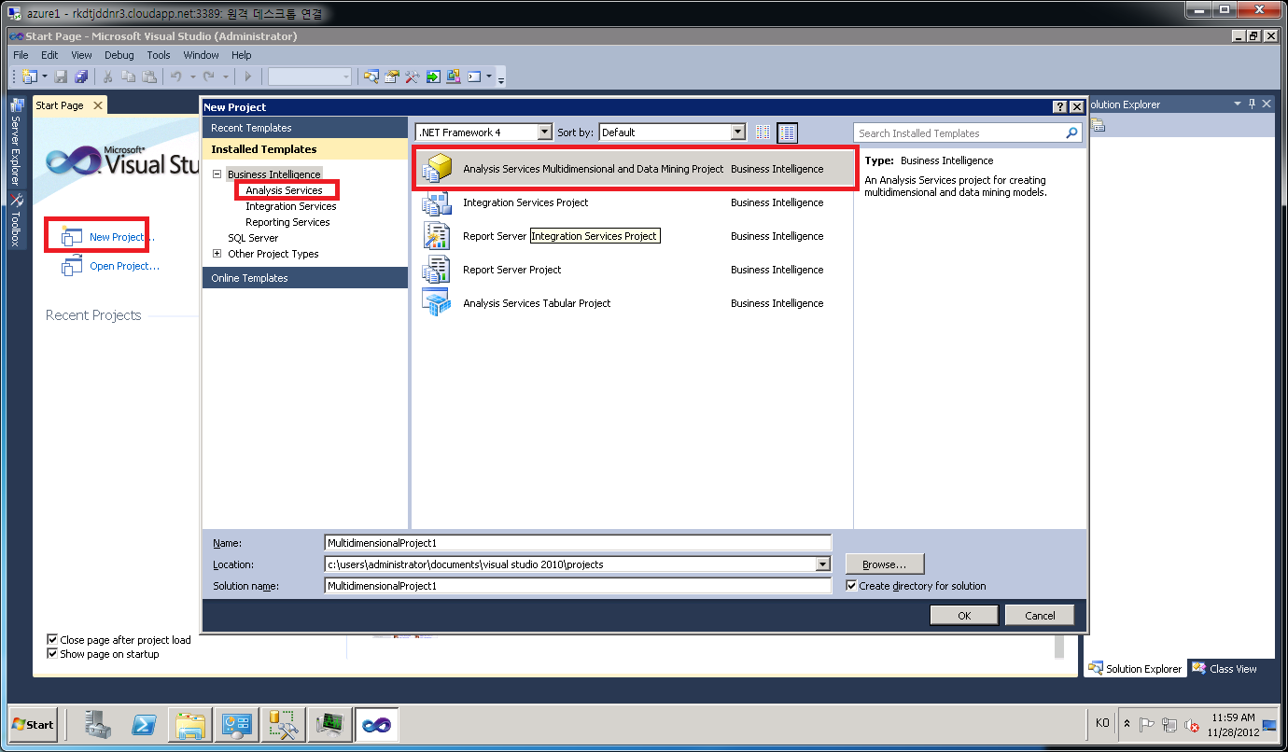Click the Copy toolbar icon
The image size is (1288, 752).
128,77
